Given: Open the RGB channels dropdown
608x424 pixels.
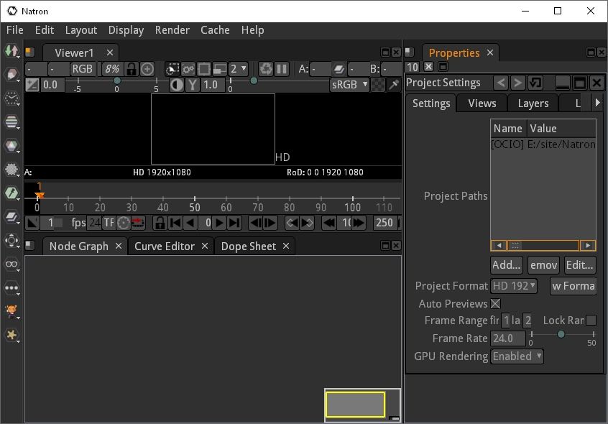Looking at the screenshot, I should [x=82, y=69].
